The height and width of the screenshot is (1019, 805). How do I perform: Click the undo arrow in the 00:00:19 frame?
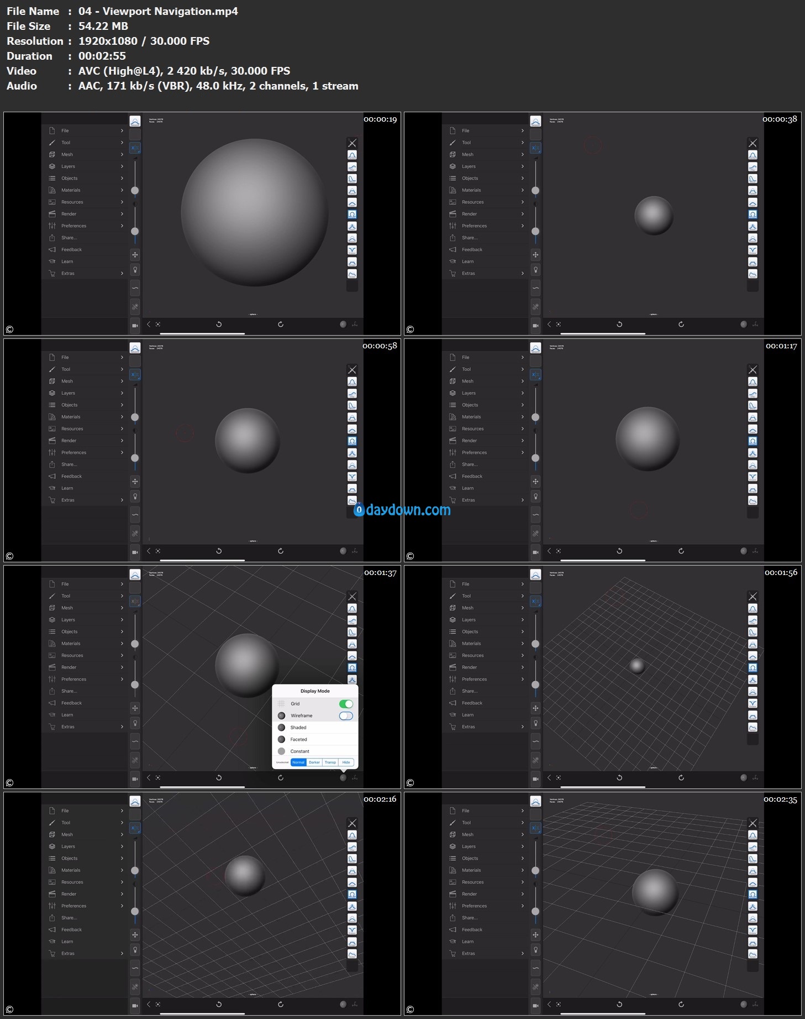pyautogui.click(x=219, y=325)
